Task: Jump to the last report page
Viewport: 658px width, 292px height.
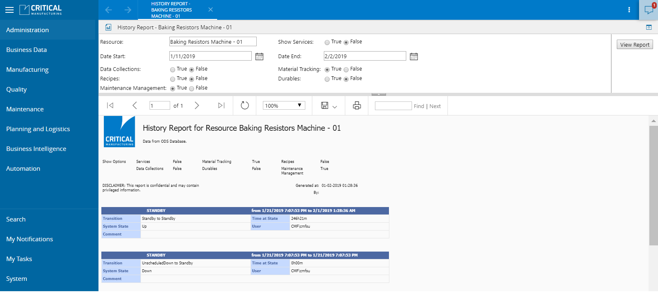Action: pos(221,106)
